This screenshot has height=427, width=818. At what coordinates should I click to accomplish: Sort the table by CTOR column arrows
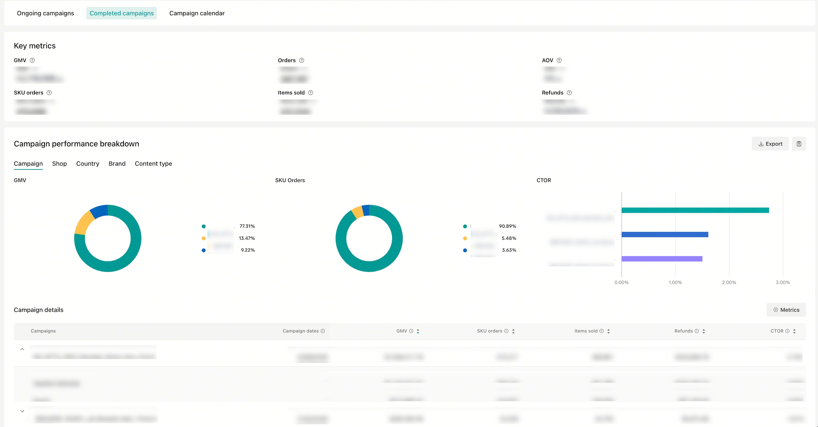click(x=794, y=331)
